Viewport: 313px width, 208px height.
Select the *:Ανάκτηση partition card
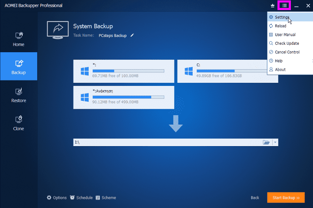pyautogui.click(x=124, y=98)
